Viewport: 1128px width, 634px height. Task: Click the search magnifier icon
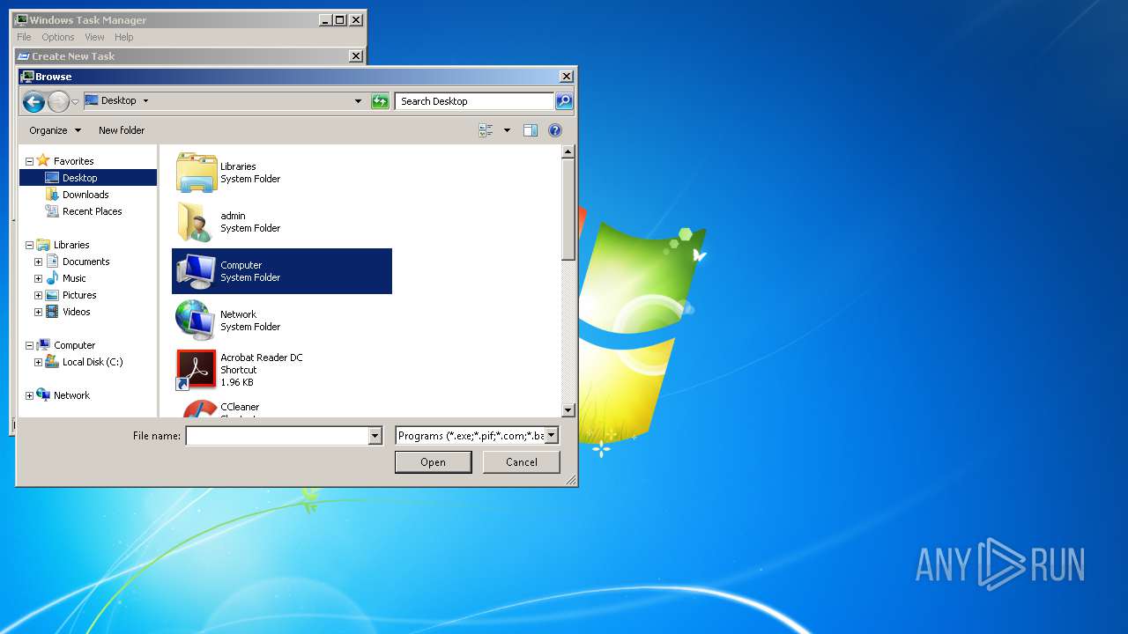pos(564,101)
